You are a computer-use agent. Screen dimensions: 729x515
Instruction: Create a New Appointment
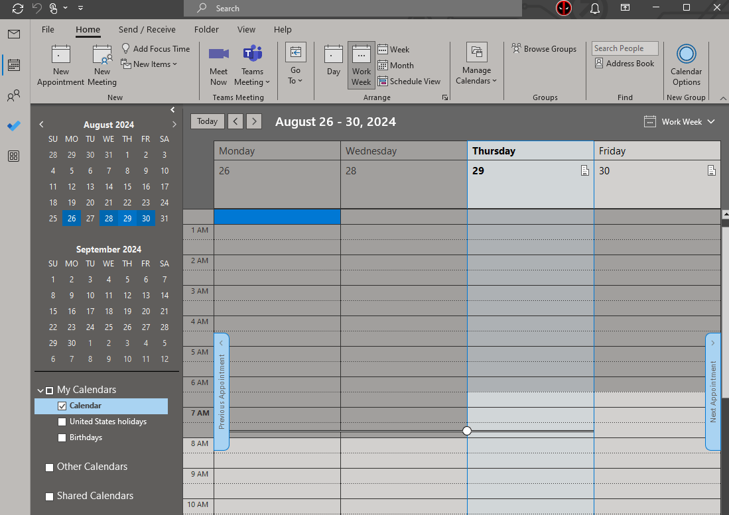point(60,63)
